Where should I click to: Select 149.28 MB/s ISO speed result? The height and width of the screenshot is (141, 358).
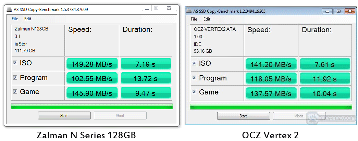pyautogui.click(x=92, y=63)
